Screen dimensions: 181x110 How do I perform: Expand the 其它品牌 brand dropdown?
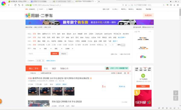[122, 38]
